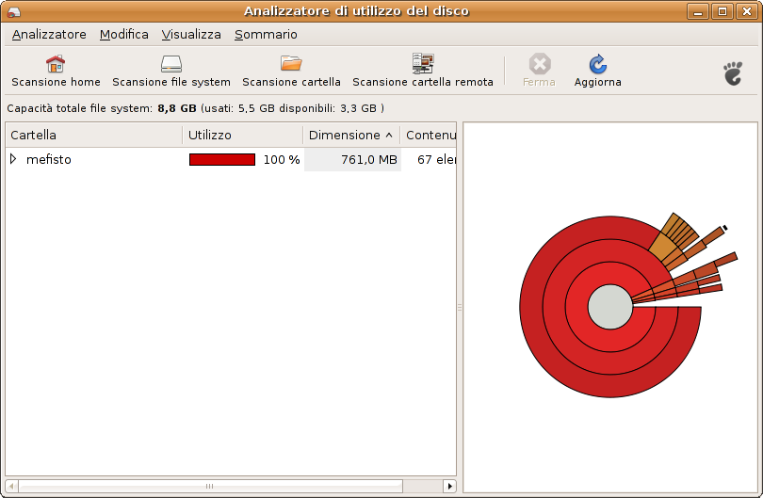Screen dimensions: 763x498
Task: Start a Scansione file system scan
Action: (x=170, y=64)
